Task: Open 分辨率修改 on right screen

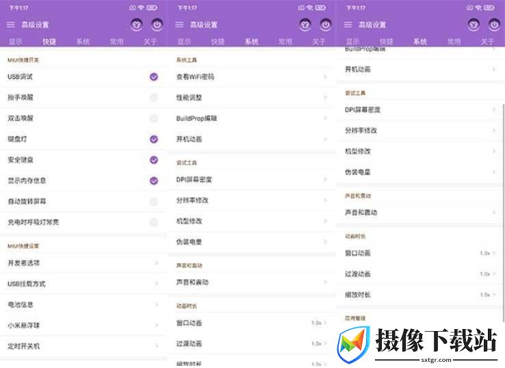Action: coord(420,131)
